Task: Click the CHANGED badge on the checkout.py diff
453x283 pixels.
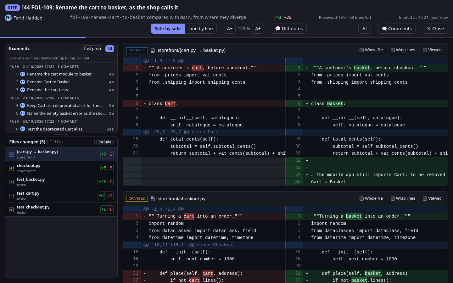Action: [x=137, y=199]
